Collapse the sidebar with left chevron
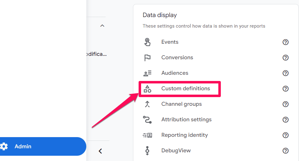Image resolution: width=299 pixels, height=161 pixels. 100,151
